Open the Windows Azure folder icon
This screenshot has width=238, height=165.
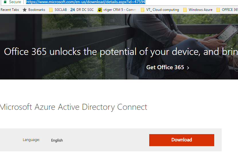[x=185, y=10]
